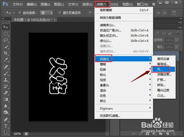Choose 镜头校正(R)...
The width and height of the screenshot is (184, 137).
pyautogui.click(x=124, y=36)
